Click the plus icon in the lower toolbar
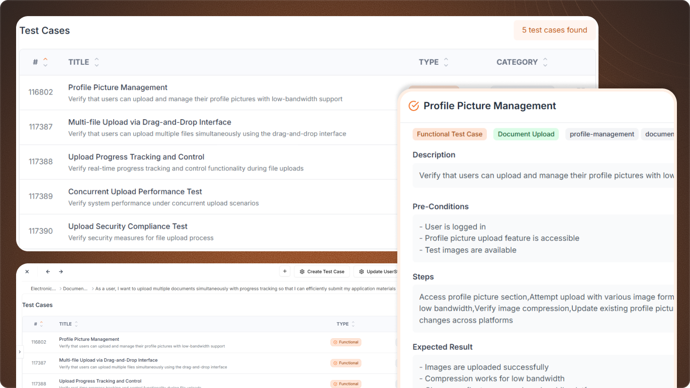690x388 pixels. pyautogui.click(x=285, y=271)
